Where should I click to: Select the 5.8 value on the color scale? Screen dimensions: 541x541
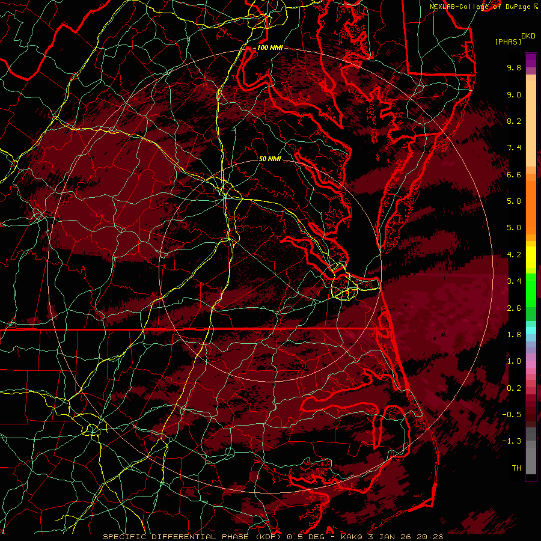point(514,201)
